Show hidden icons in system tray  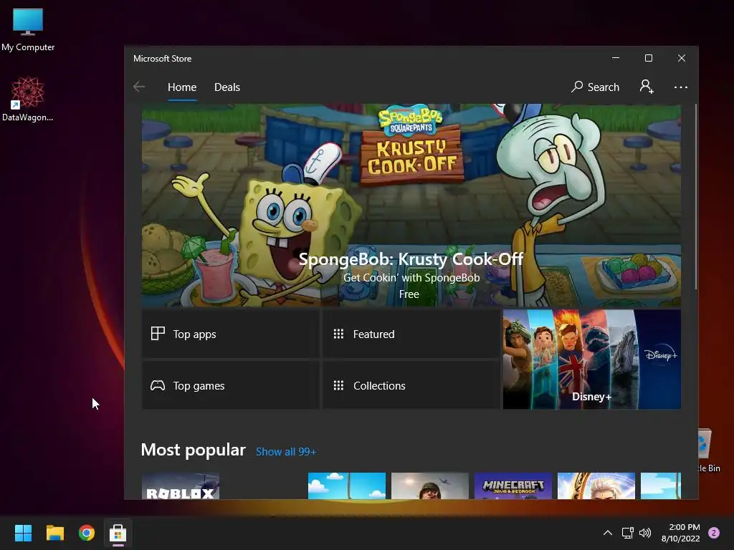click(608, 533)
